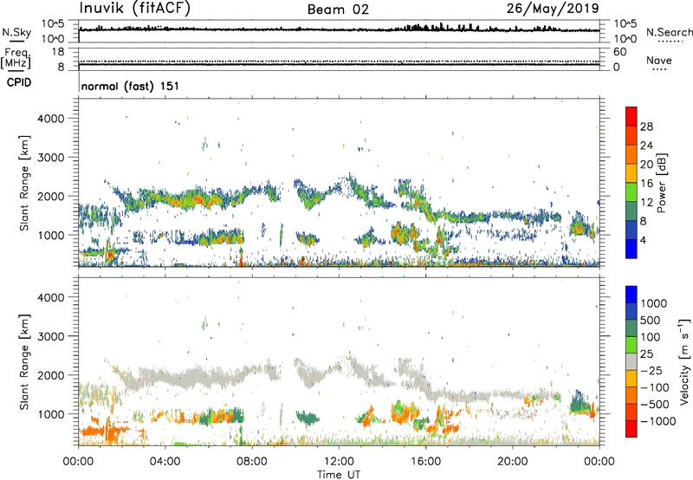Click the '20:00' time tick label

click(513, 462)
